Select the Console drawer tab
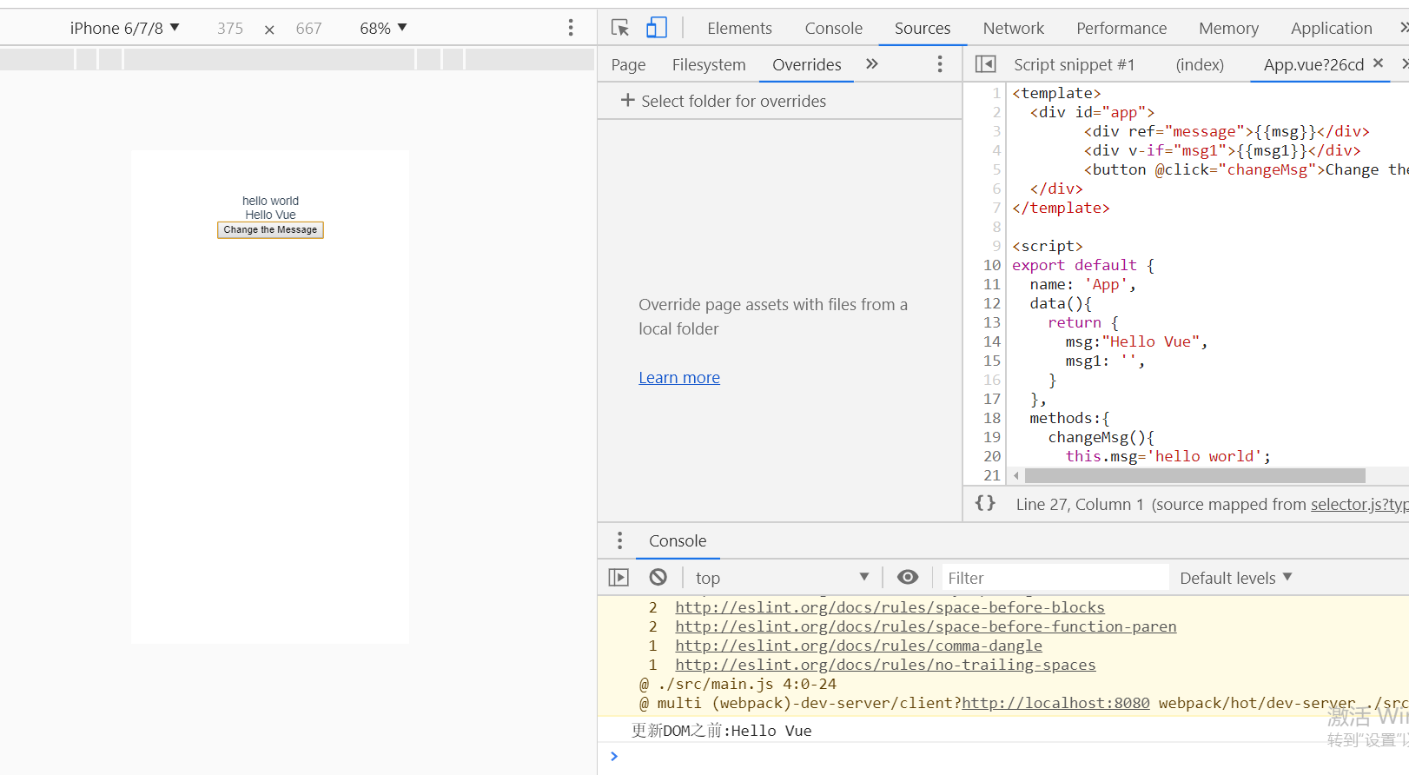The height and width of the screenshot is (775, 1409). pyautogui.click(x=678, y=540)
